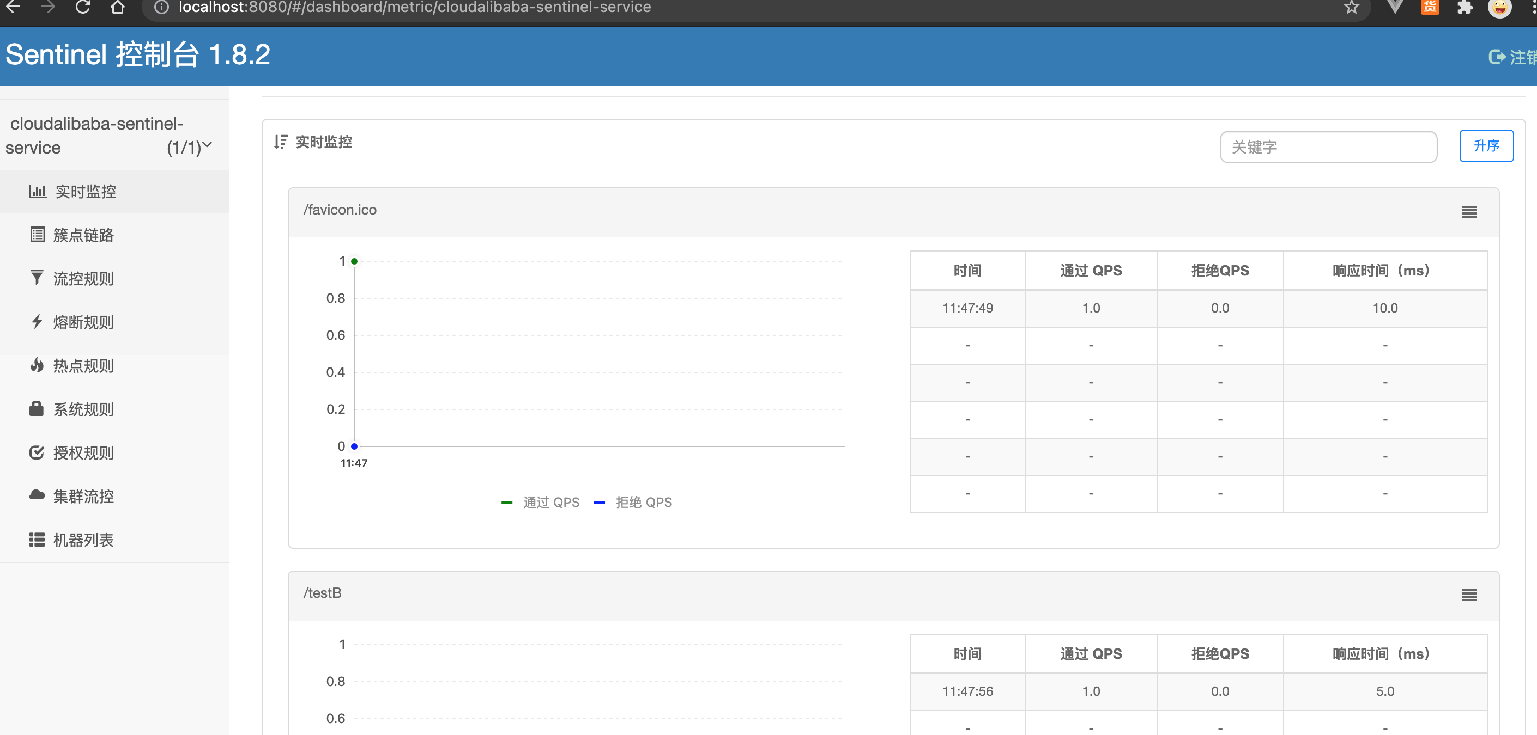Click the 簇点链路 list icon

(x=38, y=235)
